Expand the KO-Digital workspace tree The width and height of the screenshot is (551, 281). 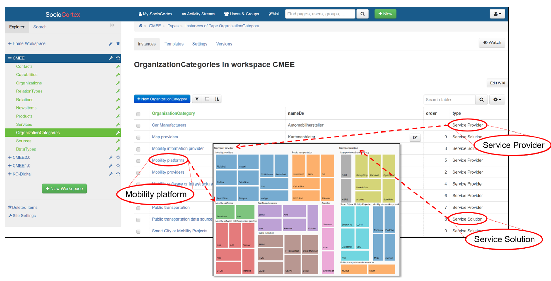[x=10, y=174]
